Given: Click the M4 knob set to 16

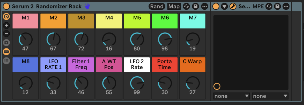Looking at the screenshot, I should 109,39.
